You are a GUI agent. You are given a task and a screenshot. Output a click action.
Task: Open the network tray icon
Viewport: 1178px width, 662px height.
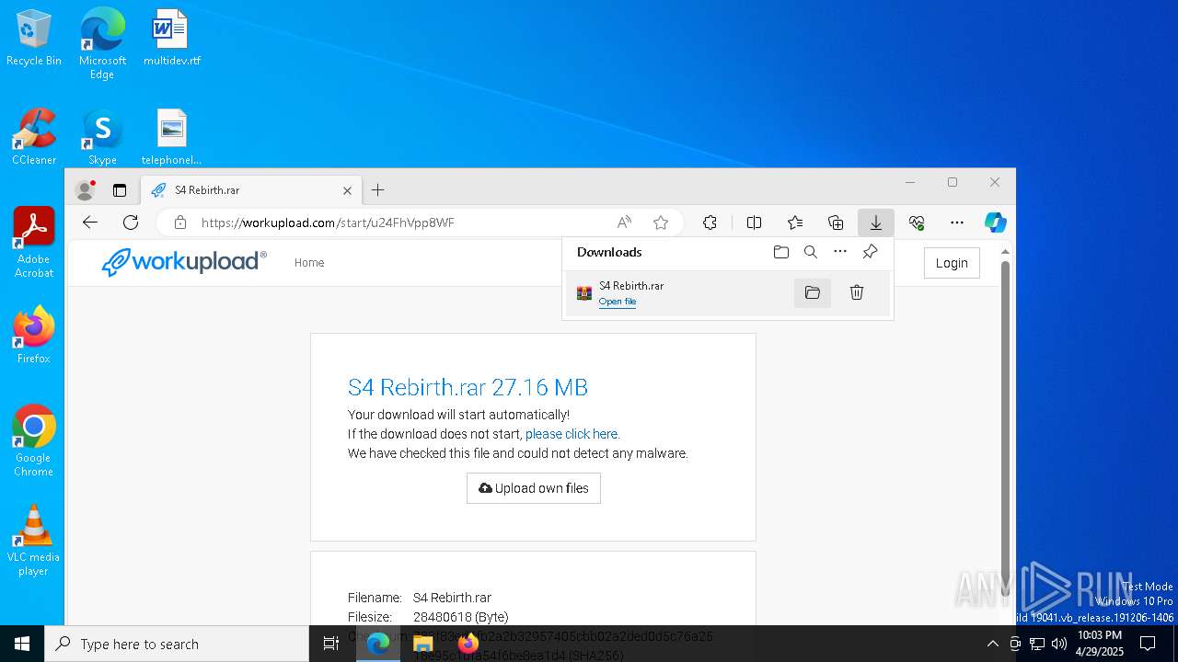pos(1037,644)
